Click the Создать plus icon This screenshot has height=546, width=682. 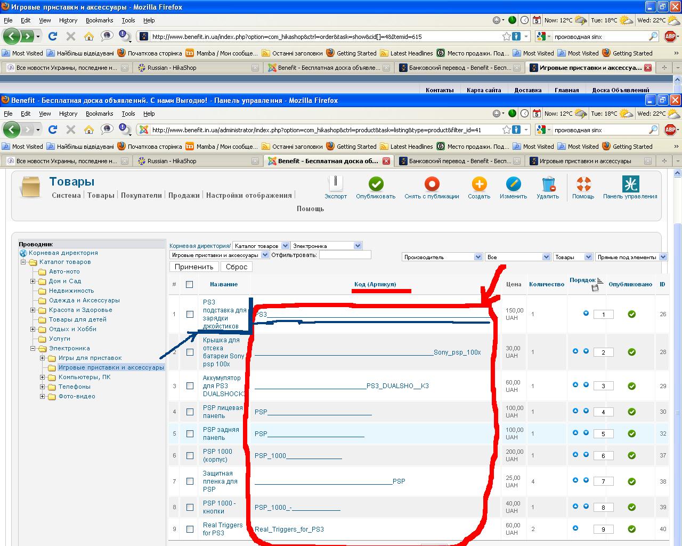479,184
